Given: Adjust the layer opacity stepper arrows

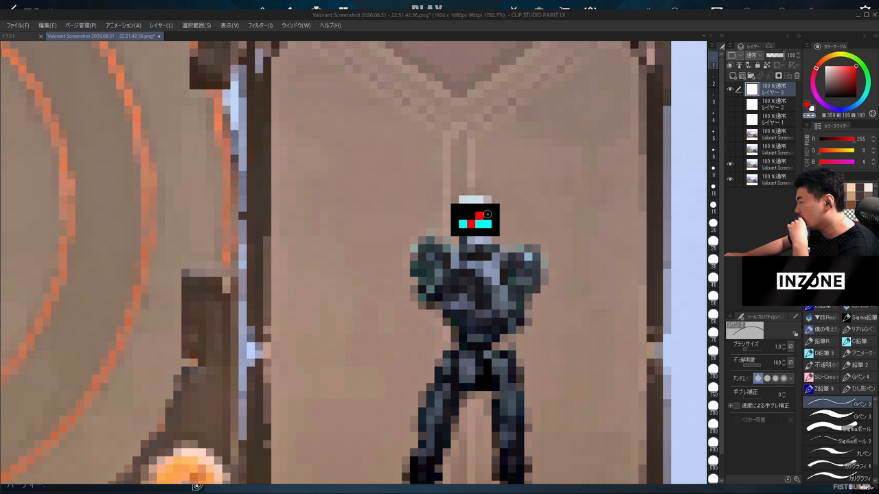Looking at the screenshot, I should [799, 56].
